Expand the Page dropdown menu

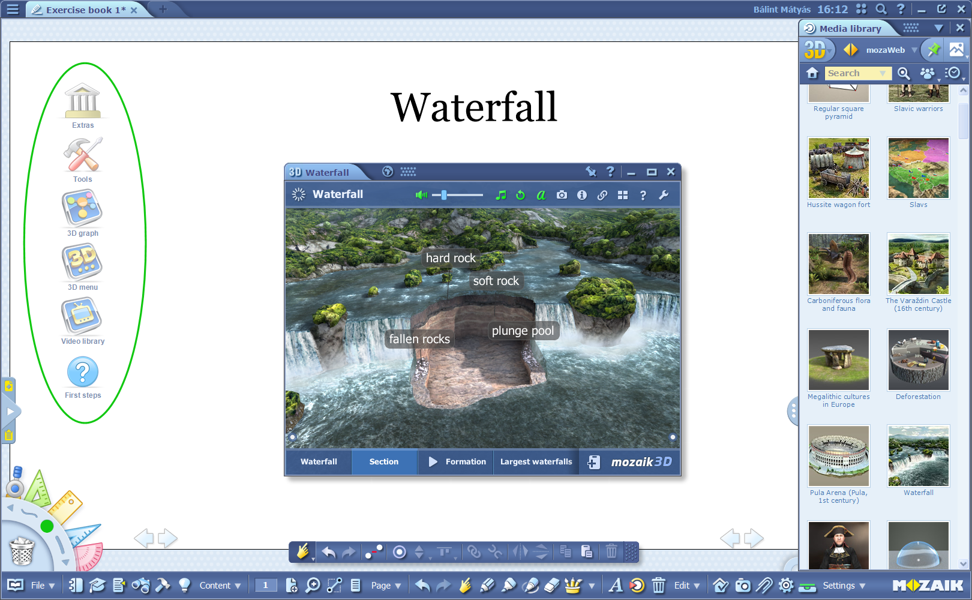click(386, 585)
